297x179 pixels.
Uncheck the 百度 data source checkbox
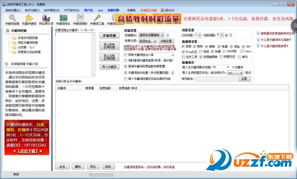183,46
